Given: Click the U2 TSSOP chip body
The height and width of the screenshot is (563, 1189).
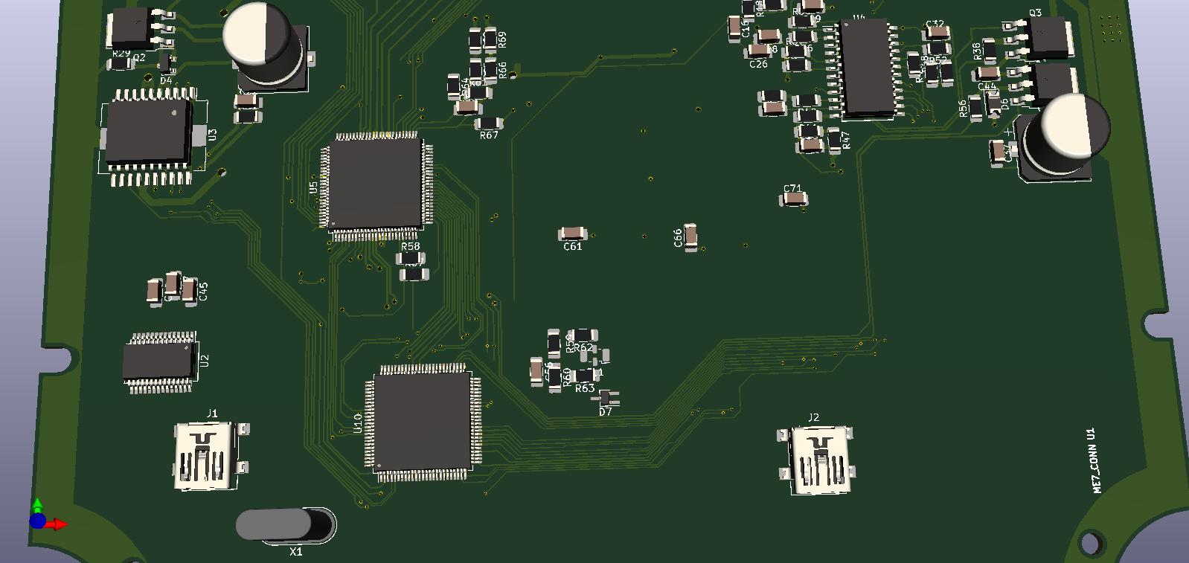Looking at the screenshot, I should click(160, 363).
